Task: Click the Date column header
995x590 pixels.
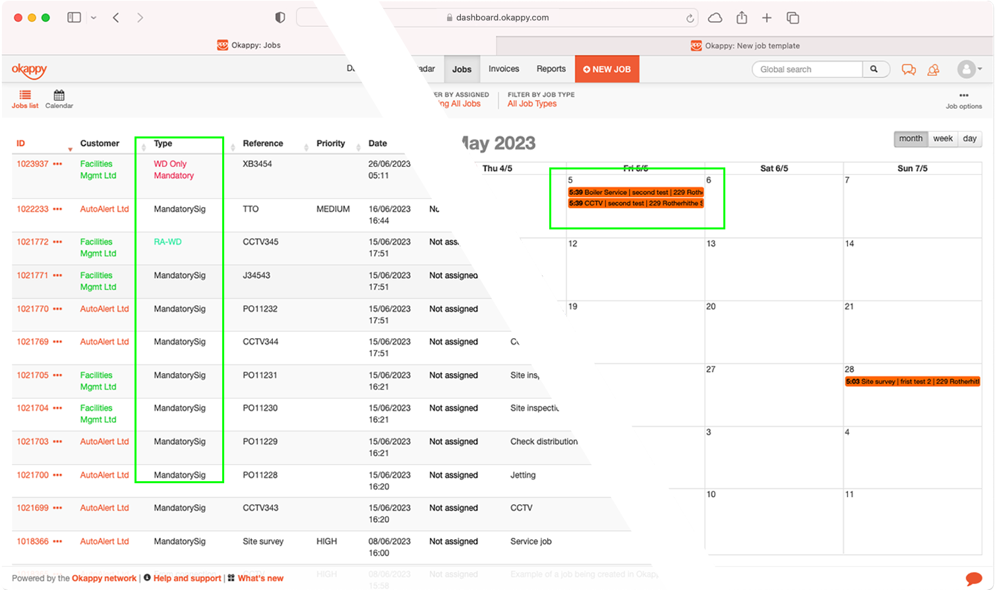Action: [378, 144]
